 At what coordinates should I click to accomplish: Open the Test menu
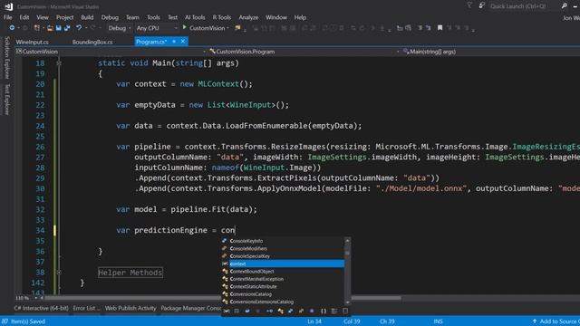coord(173,17)
